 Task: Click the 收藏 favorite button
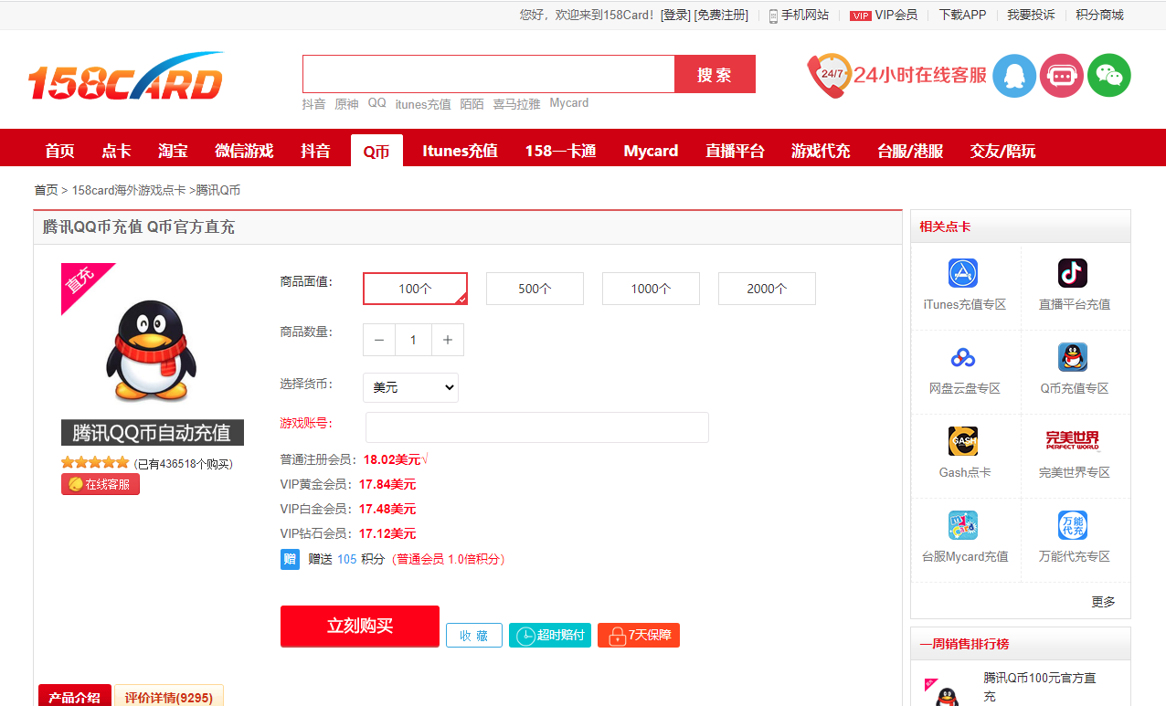(x=473, y=636)
